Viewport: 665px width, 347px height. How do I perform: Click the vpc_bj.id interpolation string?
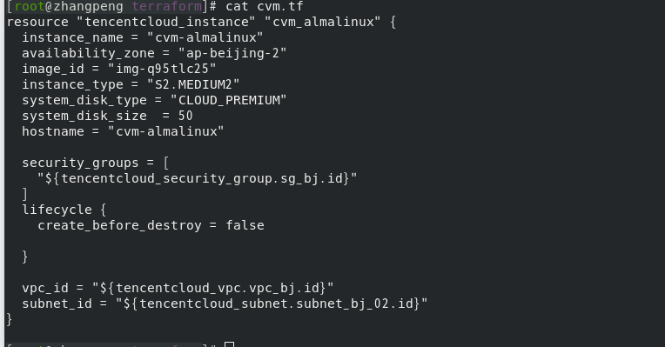click(x=213, y=288)
